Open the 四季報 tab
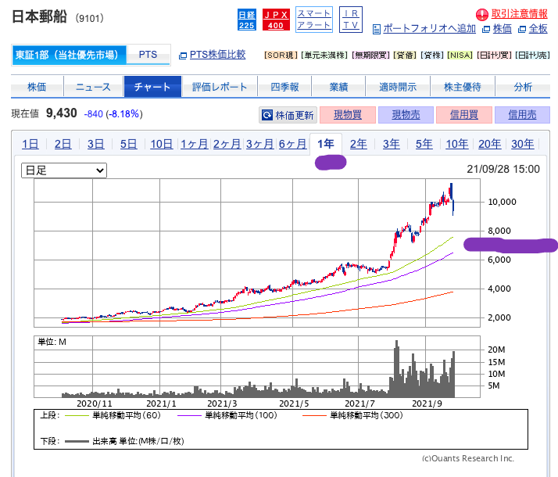The height and width of the screenshot is (477, 558). (284, 87)
